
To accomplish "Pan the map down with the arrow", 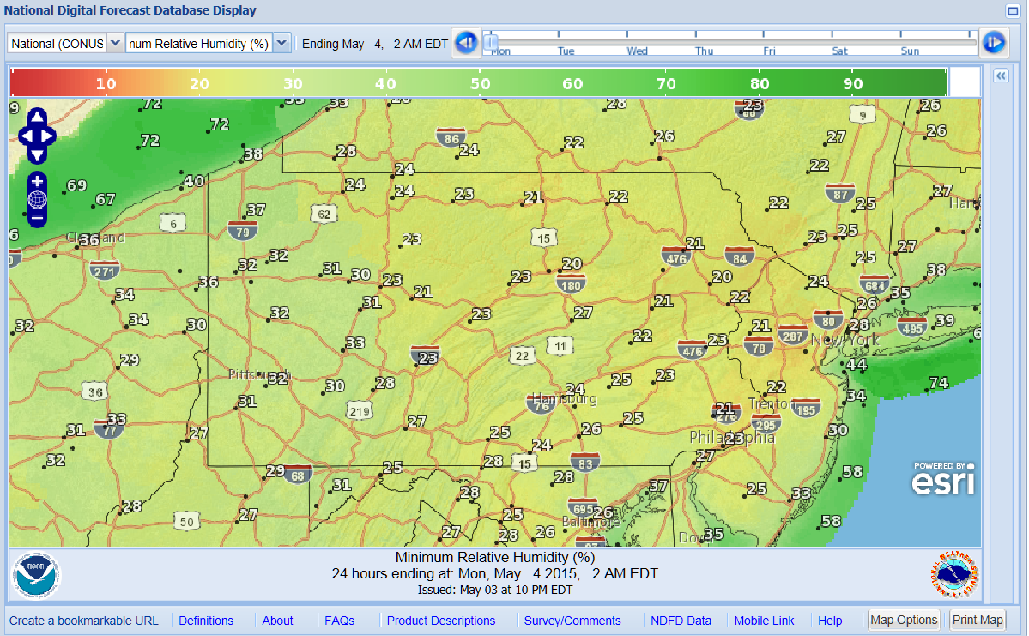I will pos(37,154).
